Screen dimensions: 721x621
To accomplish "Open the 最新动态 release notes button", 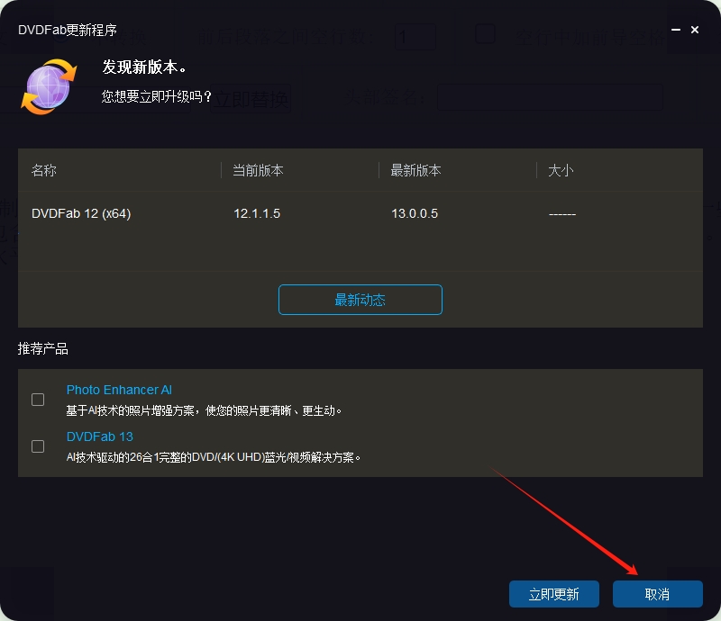I will point(360,300).
